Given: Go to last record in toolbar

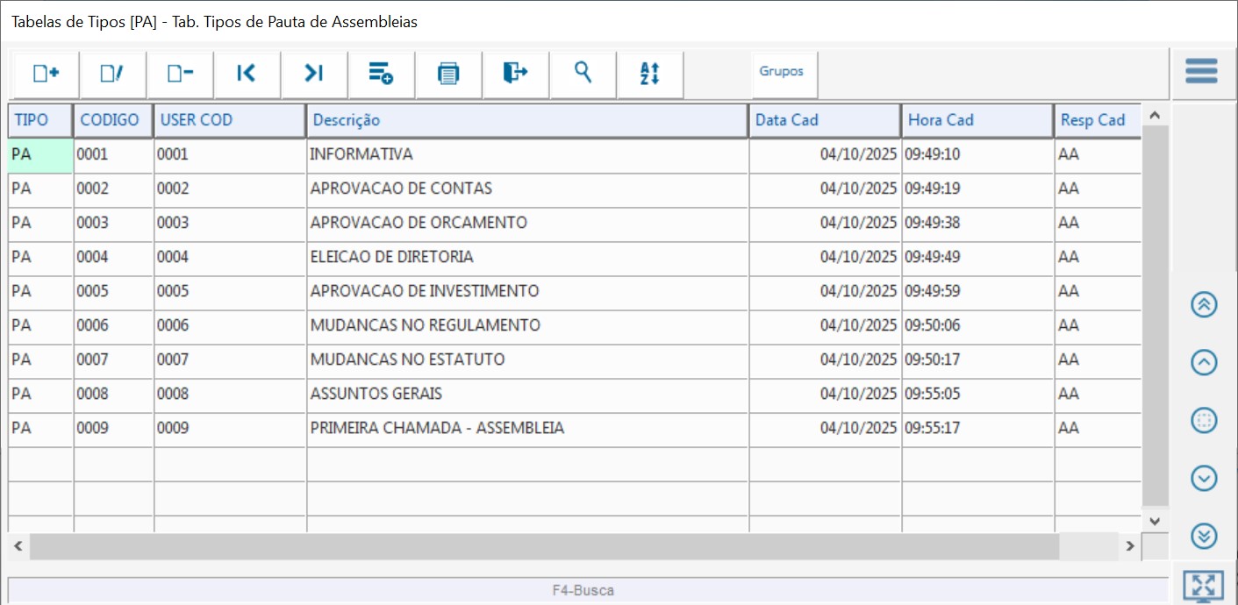Looking at the screenshot, I should point(314,74).
